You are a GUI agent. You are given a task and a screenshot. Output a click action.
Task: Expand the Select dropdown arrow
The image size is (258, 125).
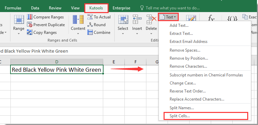123,34
